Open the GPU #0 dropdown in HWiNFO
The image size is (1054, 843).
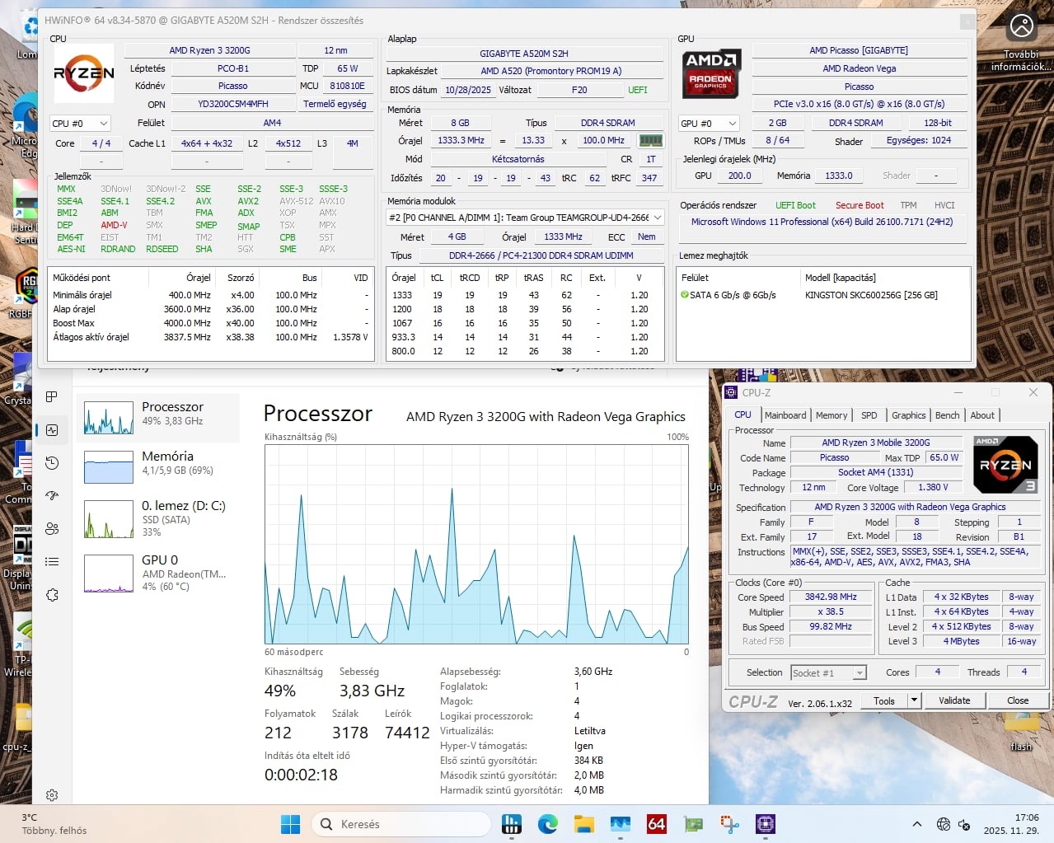tap(709, 124)
